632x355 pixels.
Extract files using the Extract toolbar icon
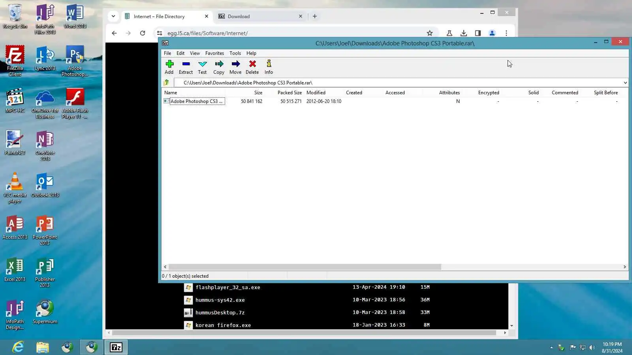pos(186,67)
